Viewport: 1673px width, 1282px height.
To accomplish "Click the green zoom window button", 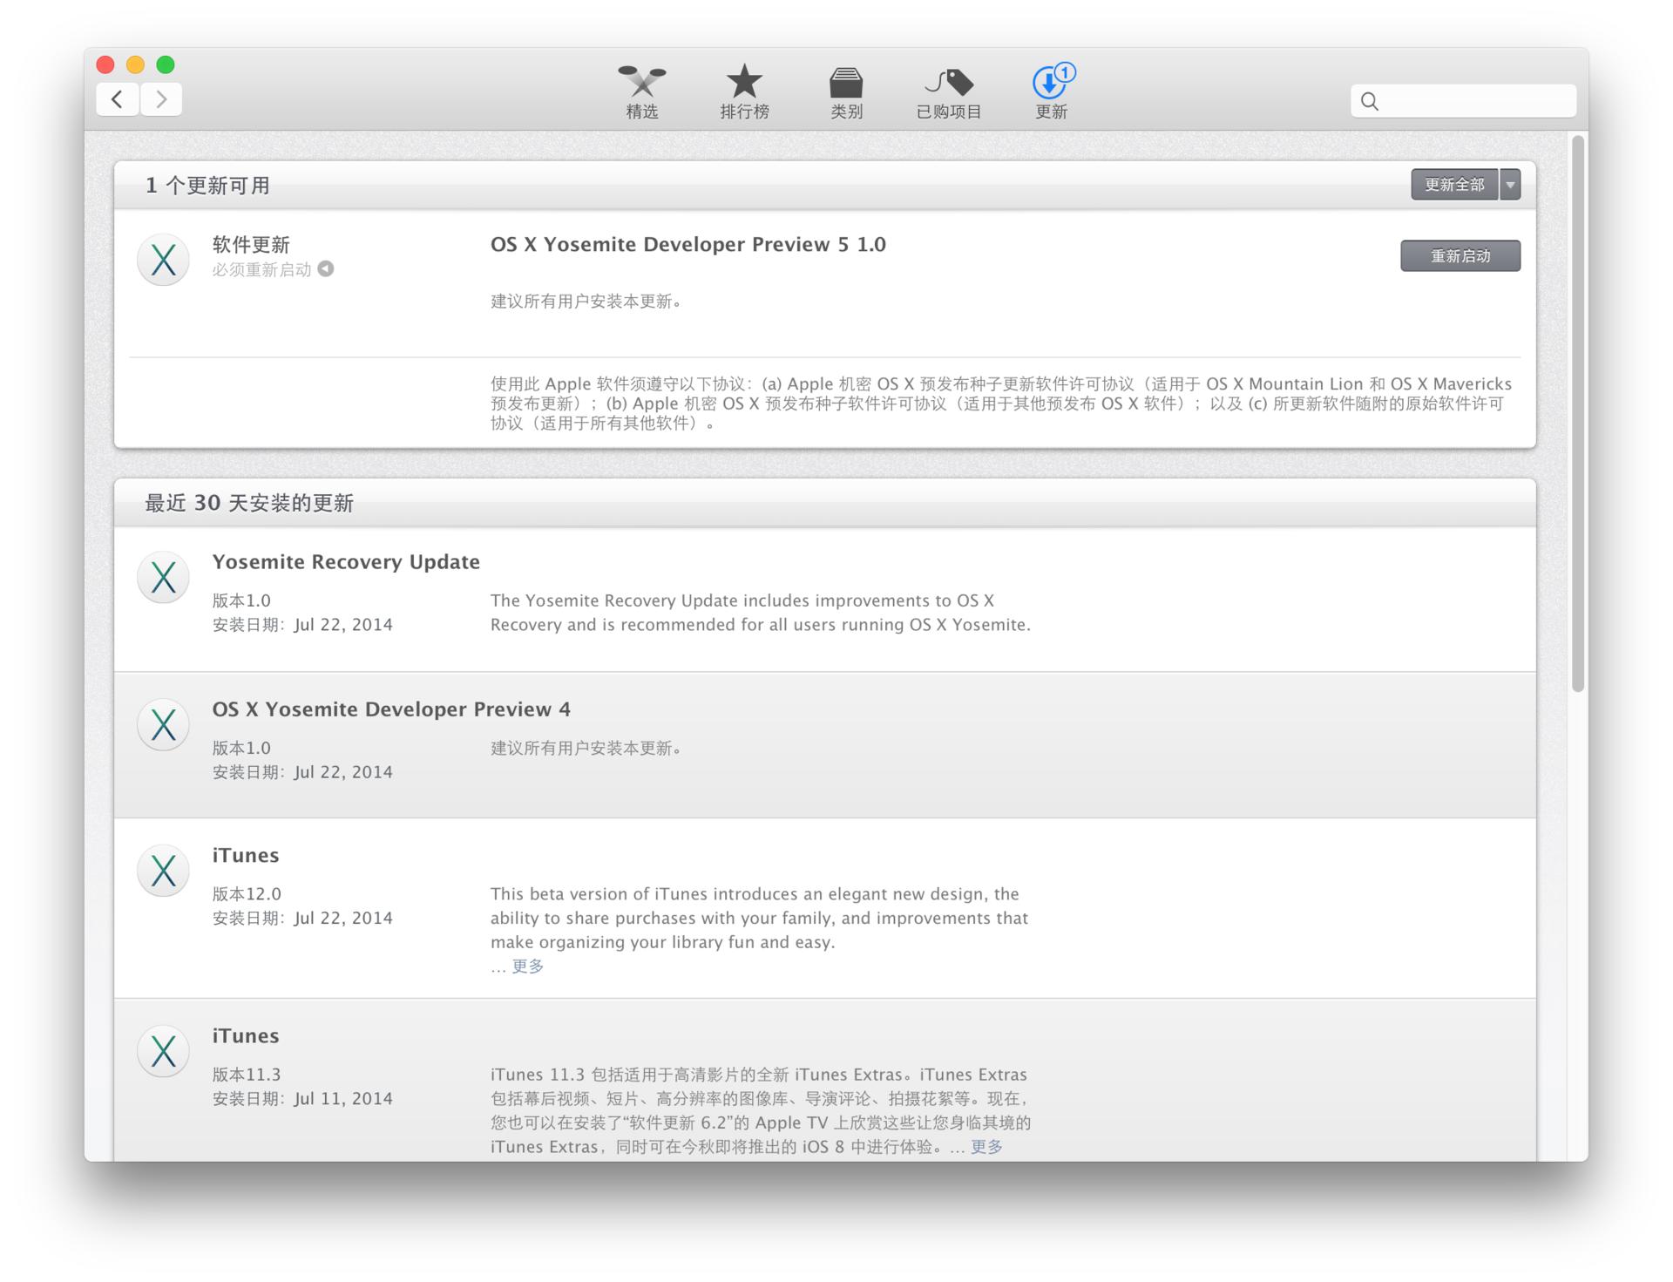I will [166, 64].
